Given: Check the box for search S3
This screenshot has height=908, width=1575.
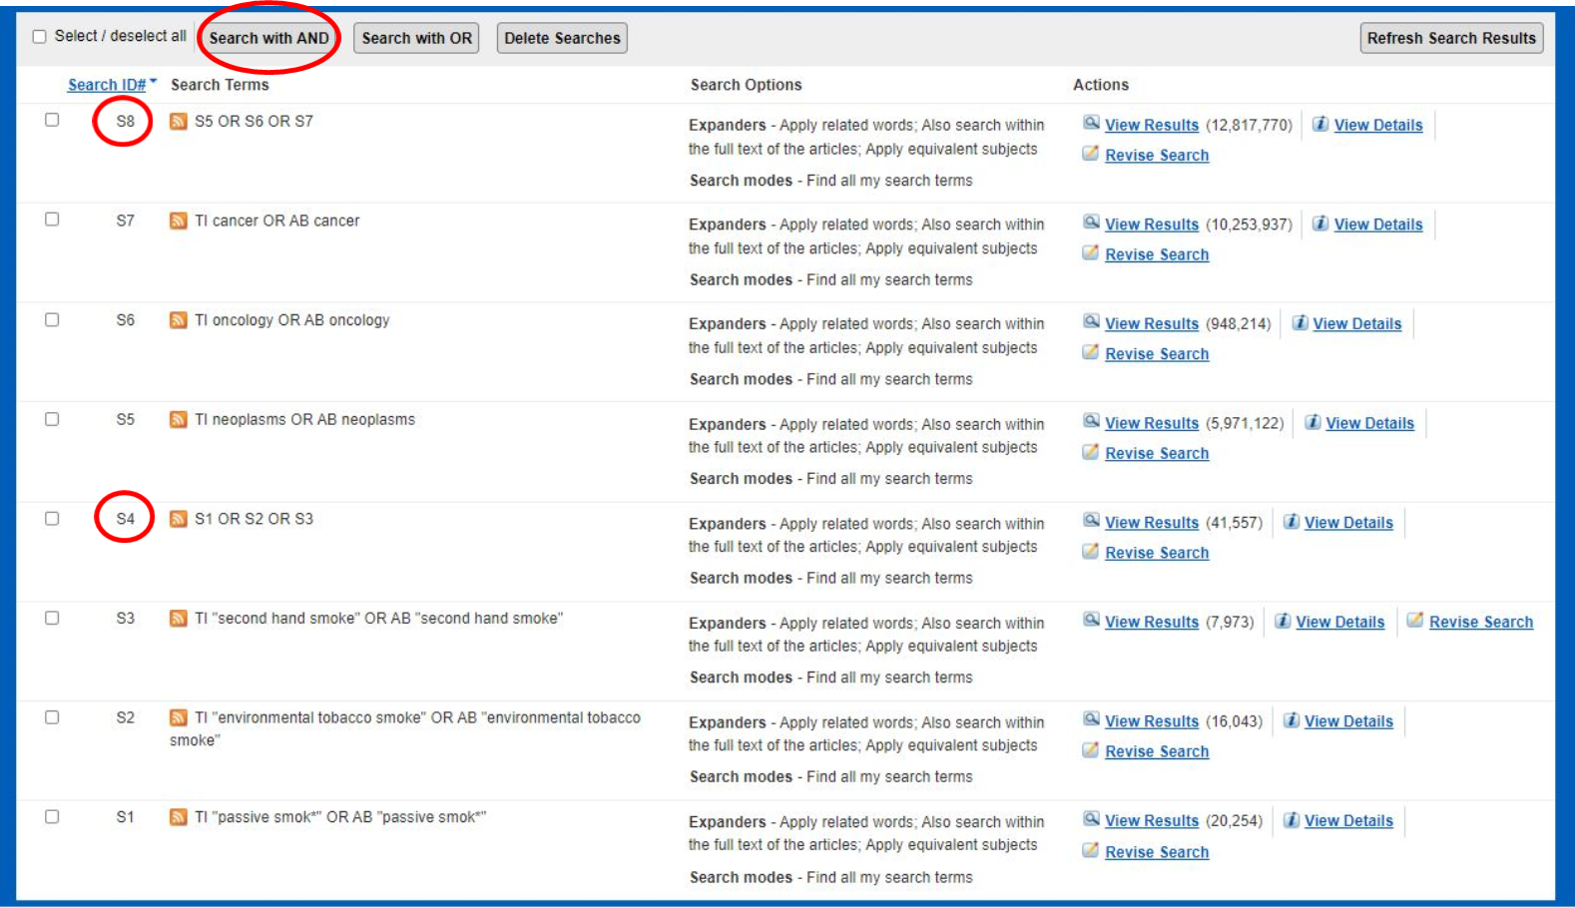Looking at the screenshot, I should tap(52, 618).
